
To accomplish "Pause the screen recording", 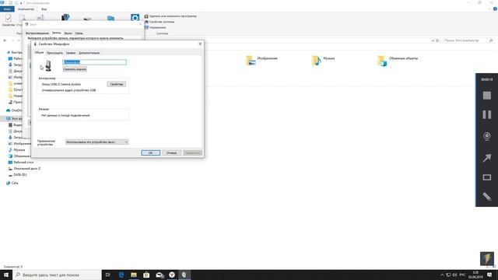I will click(486, 114).
